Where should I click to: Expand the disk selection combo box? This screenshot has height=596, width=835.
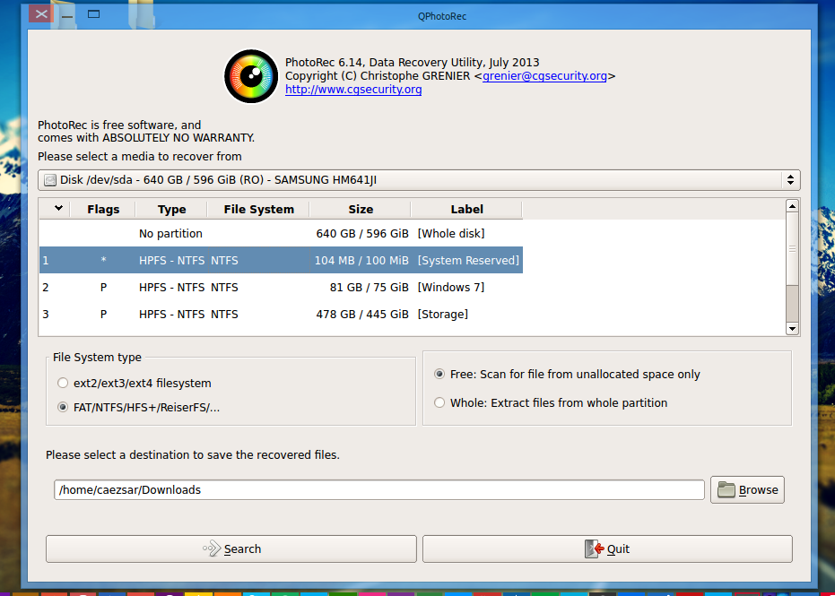419,180
